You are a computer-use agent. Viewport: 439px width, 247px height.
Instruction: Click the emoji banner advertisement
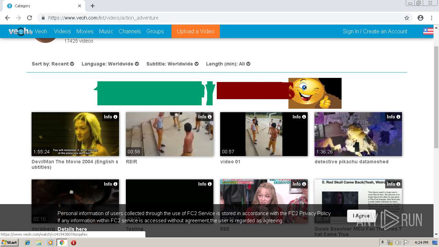point(217,93)
